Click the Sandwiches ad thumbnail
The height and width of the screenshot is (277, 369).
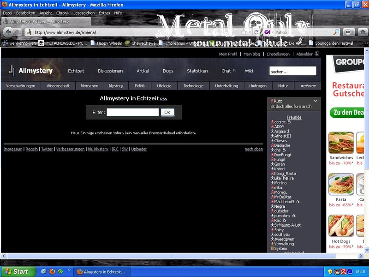[341, 143]
